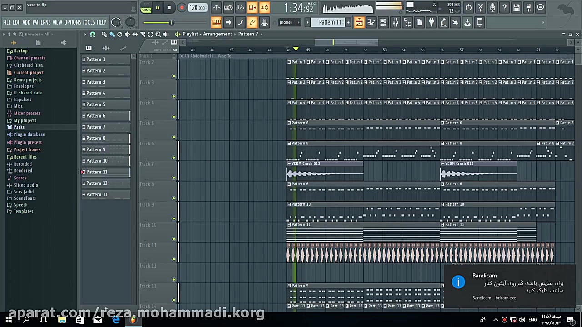Image resolution: width=582 pixels, height=327 pixels.
Task: Open the TOOLS menu
Action: pyautogui.click(x=89, y=22)
